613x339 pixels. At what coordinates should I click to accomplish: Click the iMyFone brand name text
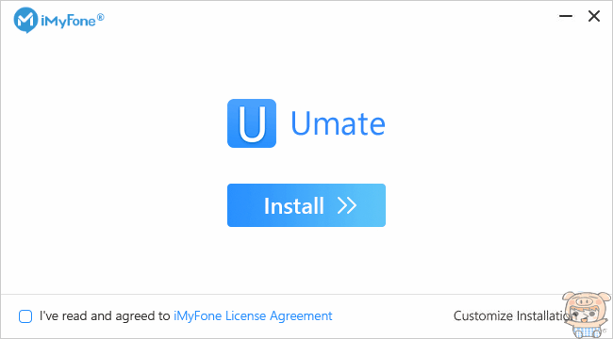click(x=68, y=21)
